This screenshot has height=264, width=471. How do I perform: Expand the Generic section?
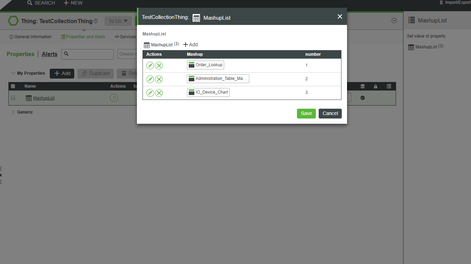(13, 112)
